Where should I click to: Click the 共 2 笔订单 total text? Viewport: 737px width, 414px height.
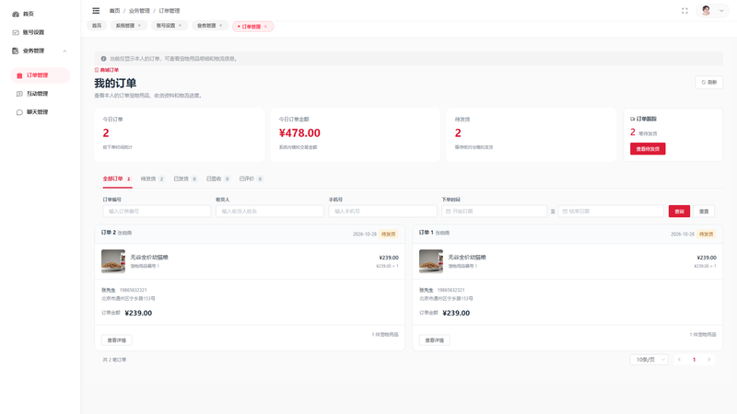click(x=114, y=360)
